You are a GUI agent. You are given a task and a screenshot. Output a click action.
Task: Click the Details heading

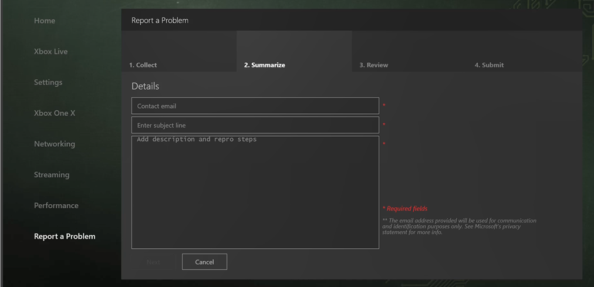click(145, 86)
